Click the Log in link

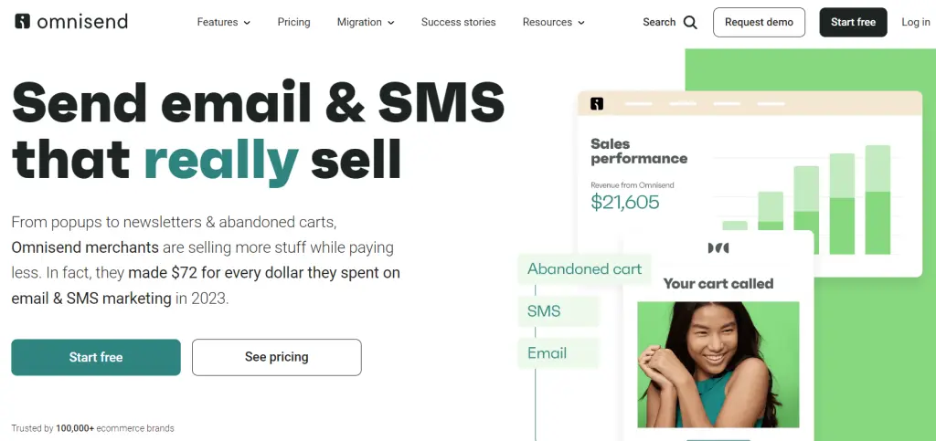915,22
